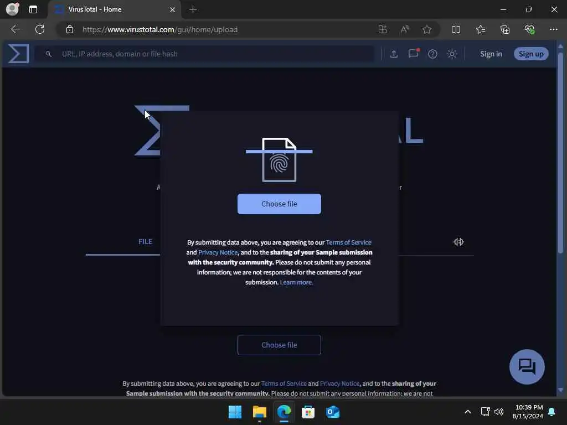Open the Windows Start menu
The width and height of the screenshot is (567, 425).
click(235, 412)
